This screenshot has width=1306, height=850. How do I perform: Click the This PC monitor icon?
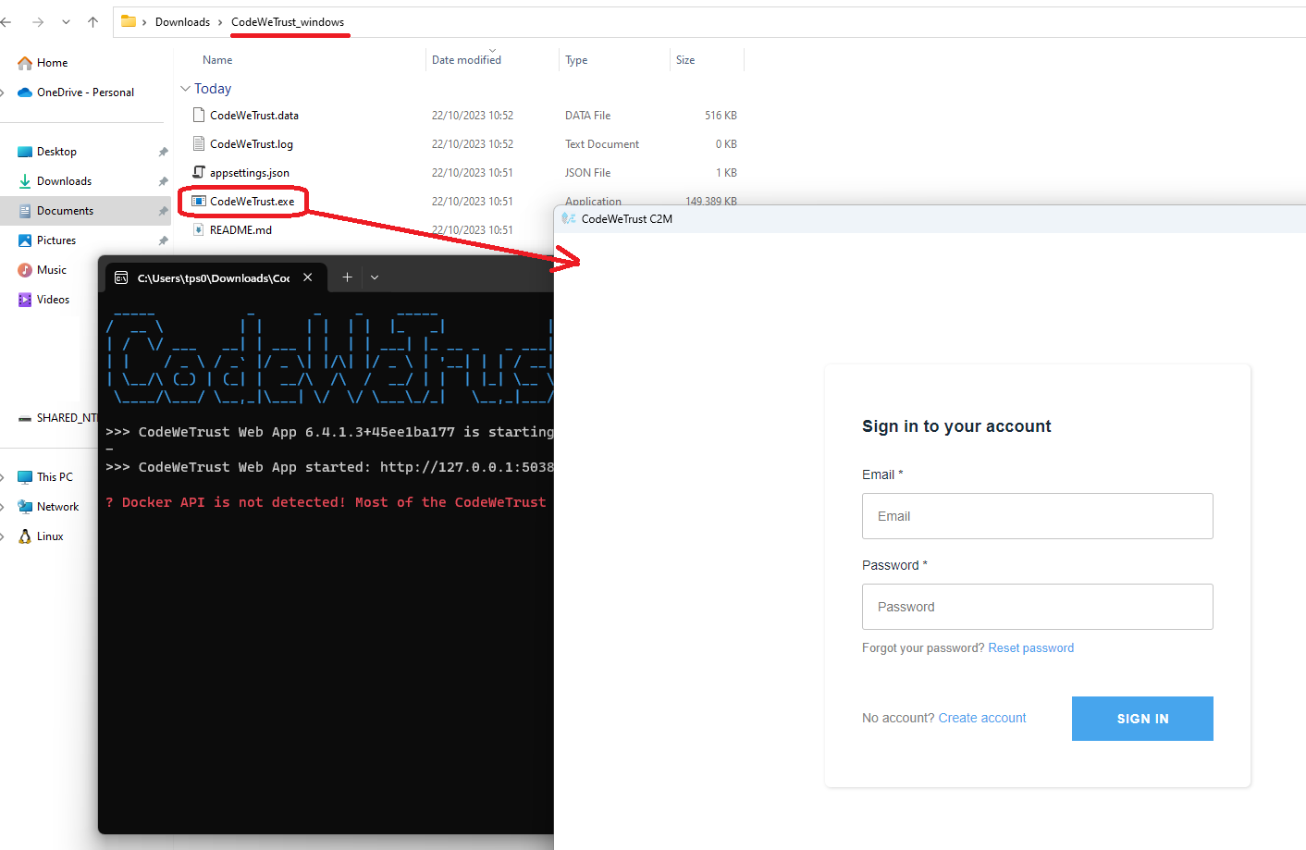point(25,477)
